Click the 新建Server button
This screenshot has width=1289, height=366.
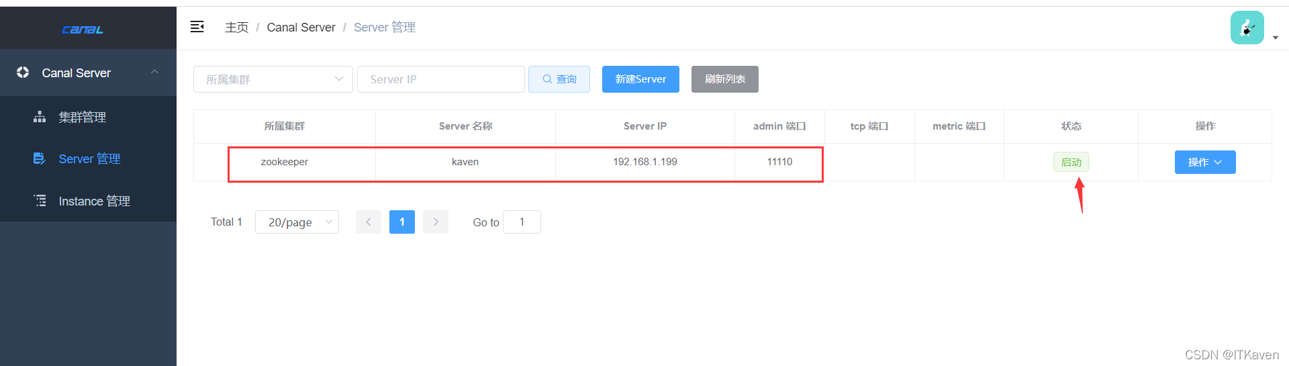pyautogui.click(x=640, y=79)
